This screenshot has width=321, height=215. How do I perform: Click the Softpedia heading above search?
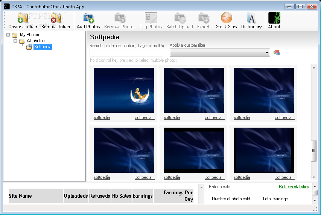[105, 37]
